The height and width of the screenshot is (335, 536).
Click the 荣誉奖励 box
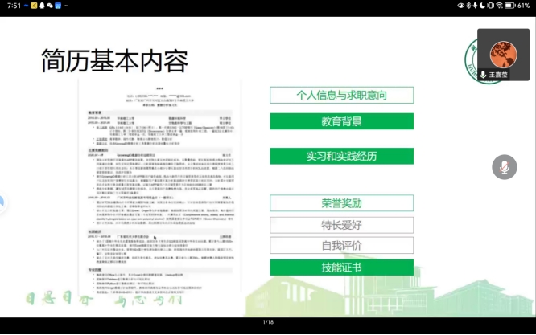click(341, 203)
